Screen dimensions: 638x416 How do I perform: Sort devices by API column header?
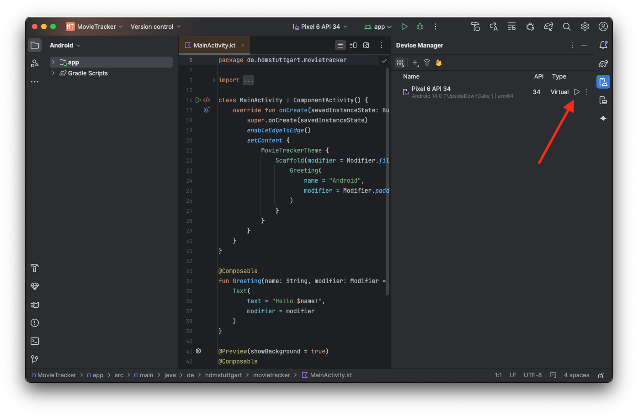[539, 76]
